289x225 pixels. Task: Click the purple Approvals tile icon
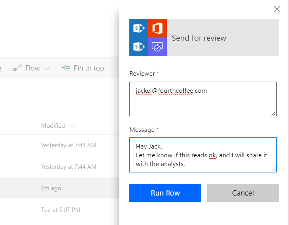tap(157, 47)
